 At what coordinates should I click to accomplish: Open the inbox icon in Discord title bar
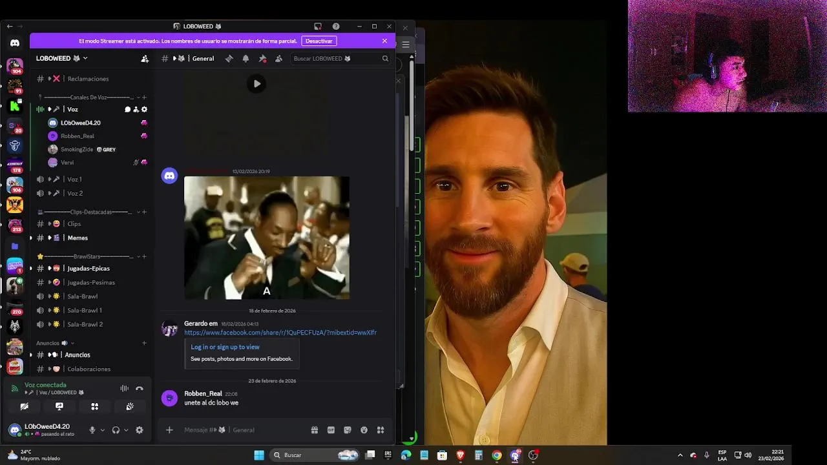(318, 26)
